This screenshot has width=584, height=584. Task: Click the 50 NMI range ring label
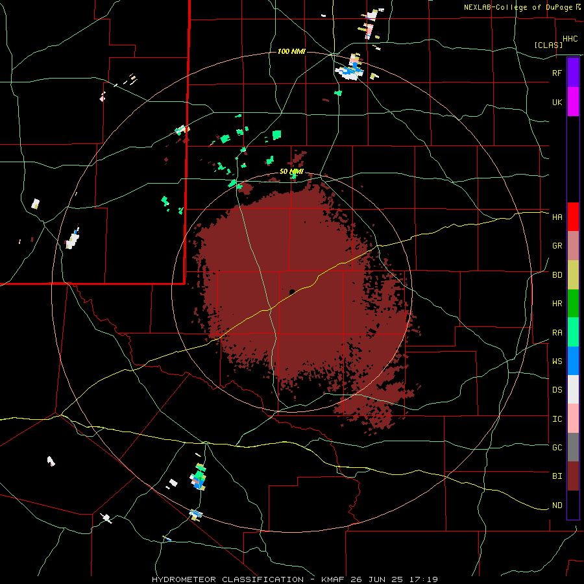[291, 172]
